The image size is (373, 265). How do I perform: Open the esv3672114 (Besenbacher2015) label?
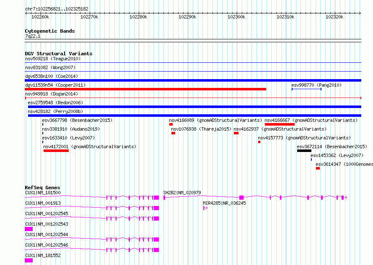point(332,147)
